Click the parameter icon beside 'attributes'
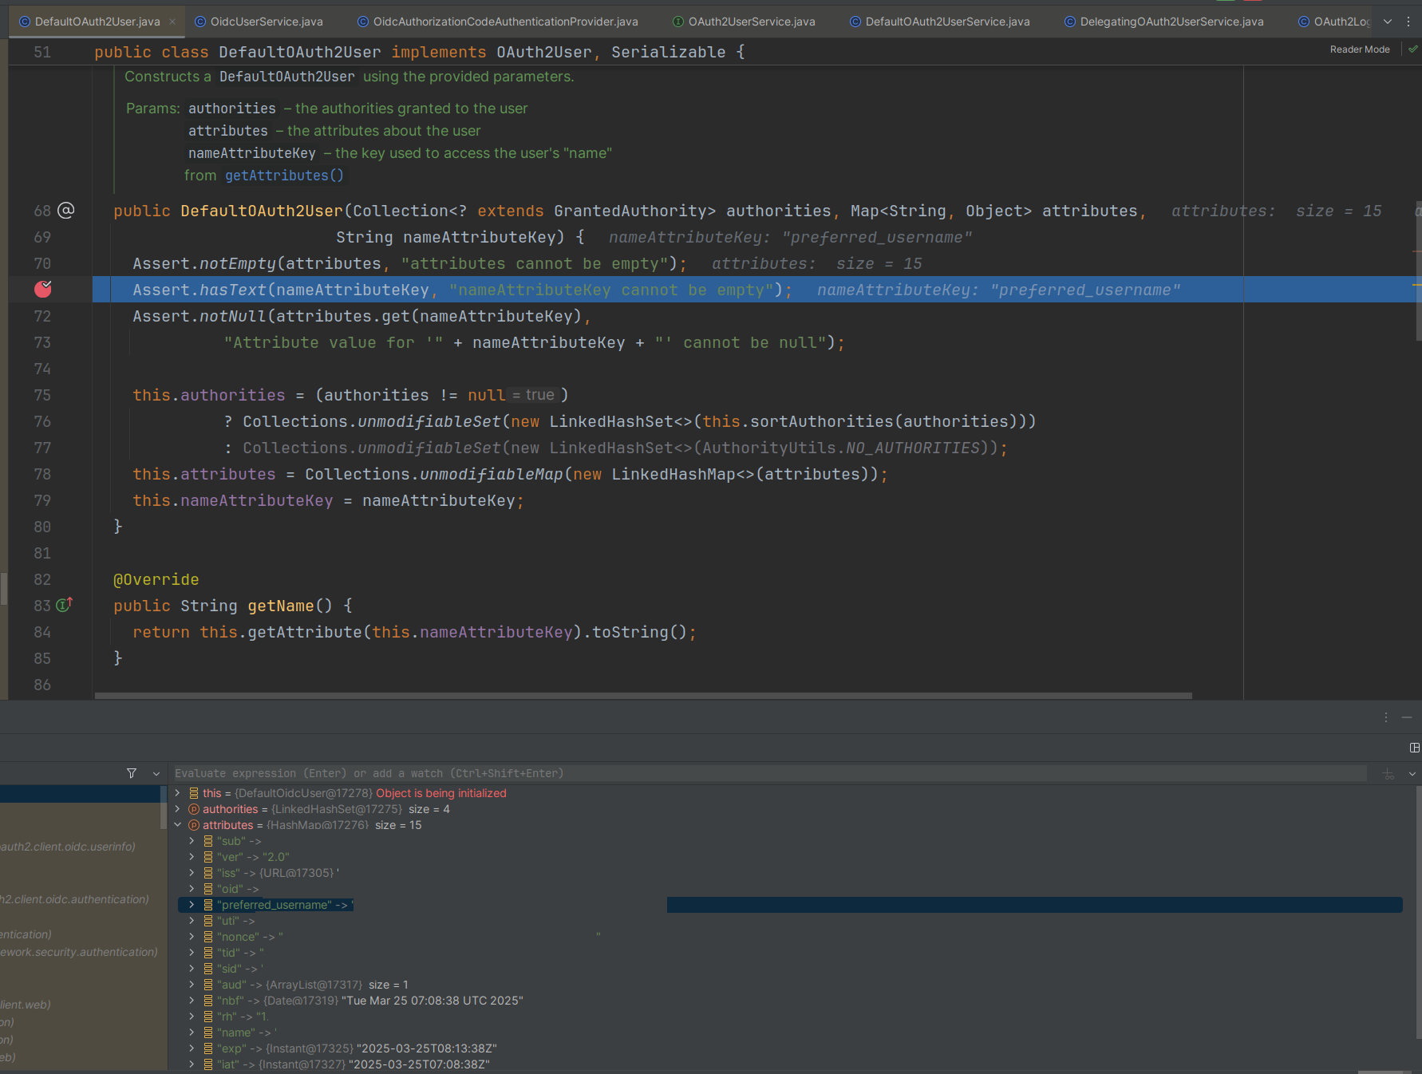 click(193, 825)
